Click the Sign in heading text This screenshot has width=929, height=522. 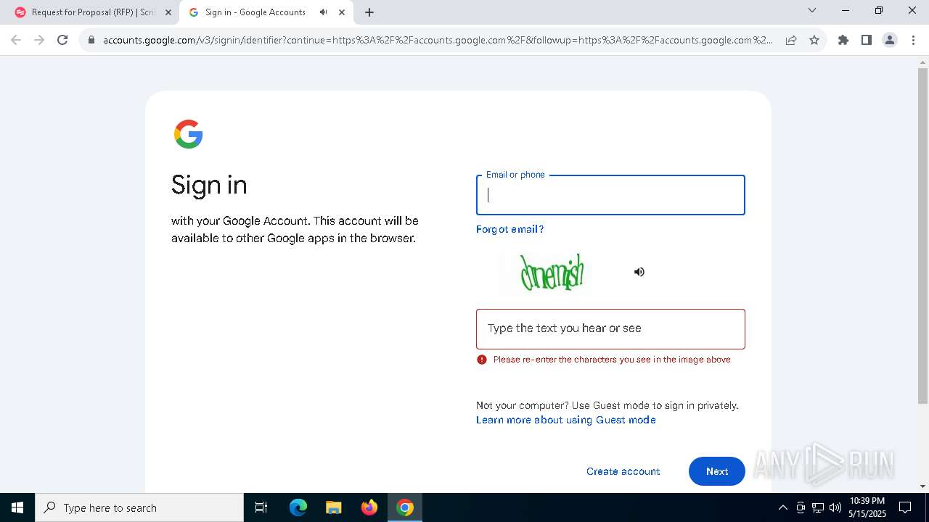pyautogui.click(x=209, y=186)
